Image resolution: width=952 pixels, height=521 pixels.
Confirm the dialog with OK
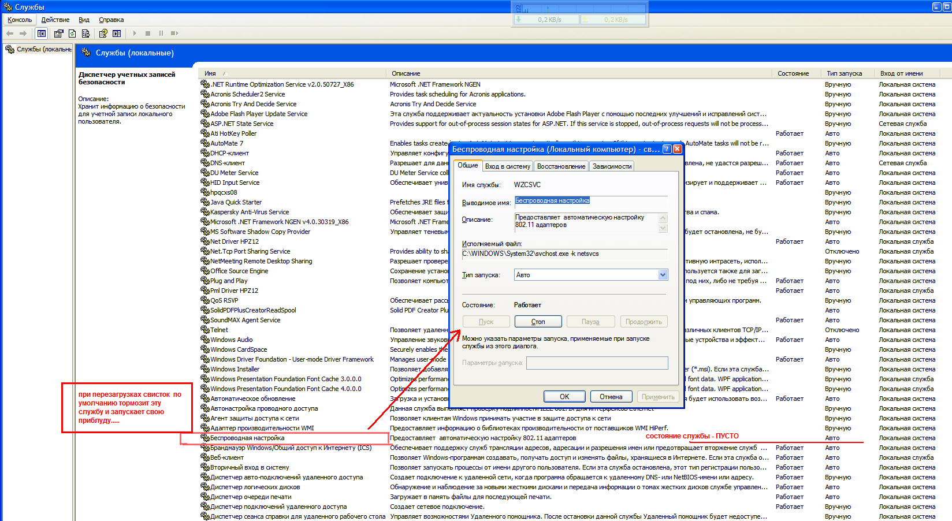564,397
